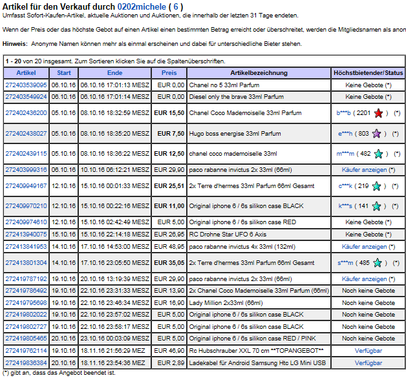Select text Lady Million 2x33ml (66ml)

[226, 303]
